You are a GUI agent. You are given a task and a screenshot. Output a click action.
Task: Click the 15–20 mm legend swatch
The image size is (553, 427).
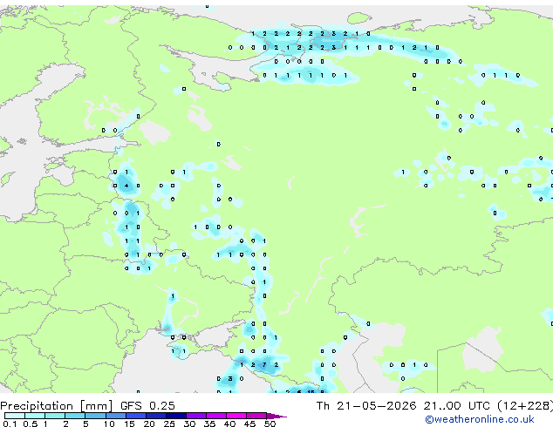135,416
